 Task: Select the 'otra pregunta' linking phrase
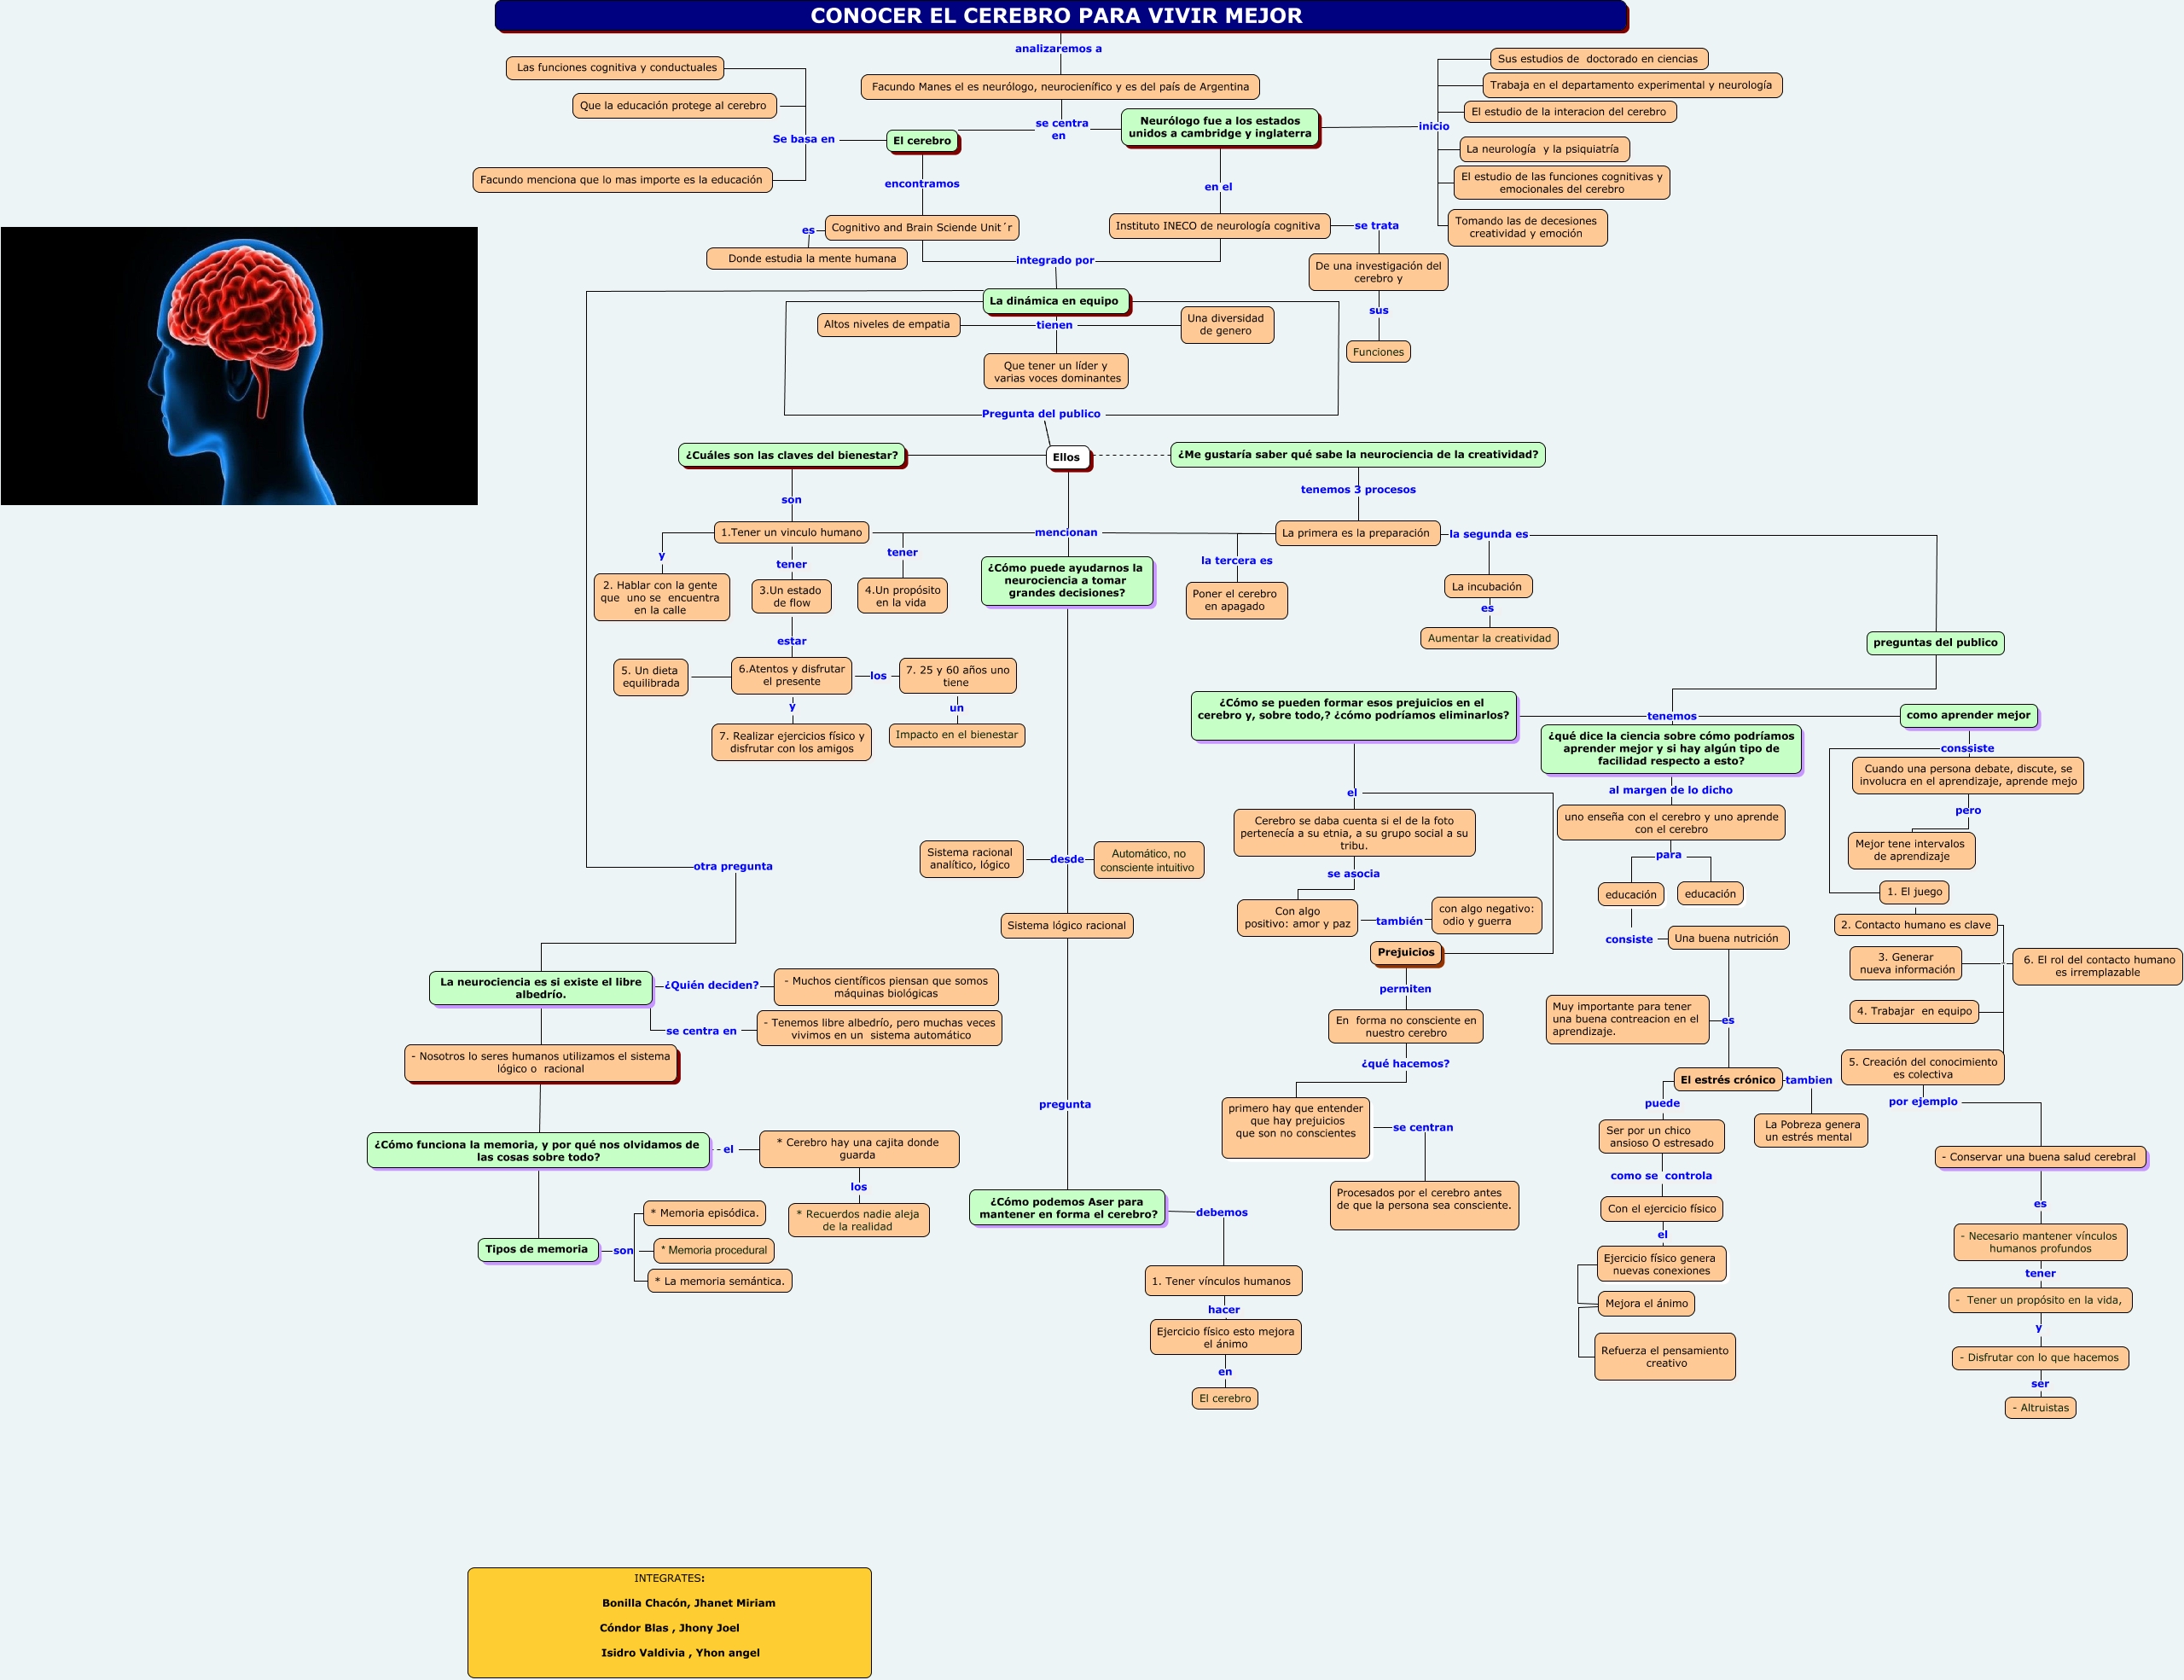click(733, 867)
